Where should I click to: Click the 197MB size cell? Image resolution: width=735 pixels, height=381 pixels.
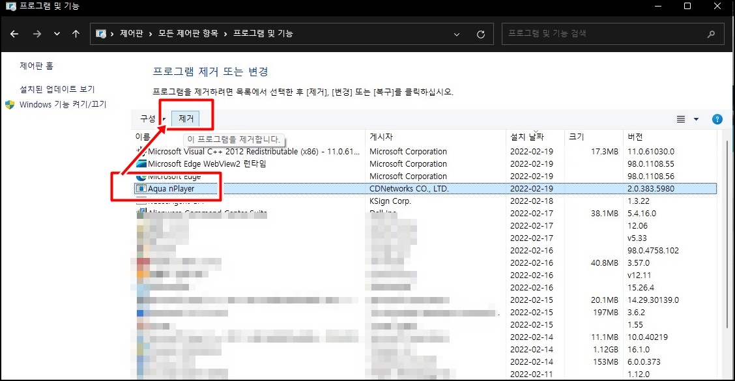point(605,313)
